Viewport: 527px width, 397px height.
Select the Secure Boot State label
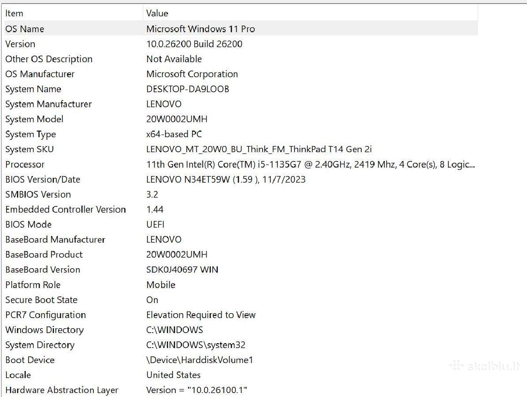click(x=41, y=300)
